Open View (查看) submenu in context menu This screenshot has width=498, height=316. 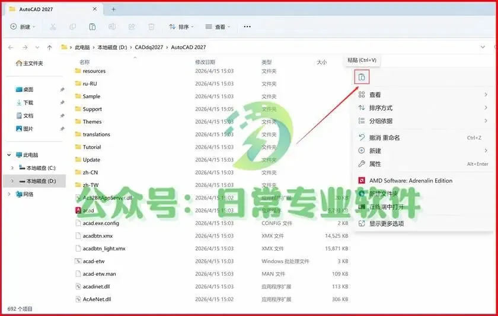click(423, 95)
